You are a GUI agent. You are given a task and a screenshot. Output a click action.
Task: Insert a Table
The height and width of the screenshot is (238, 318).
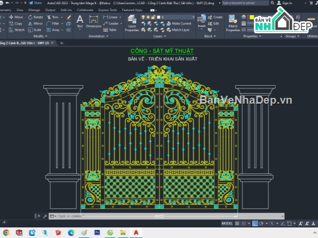110,30
